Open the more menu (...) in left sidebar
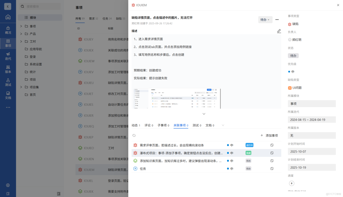Image resolution: width=343 pixels, height=197 pixels. coord(8,107)
